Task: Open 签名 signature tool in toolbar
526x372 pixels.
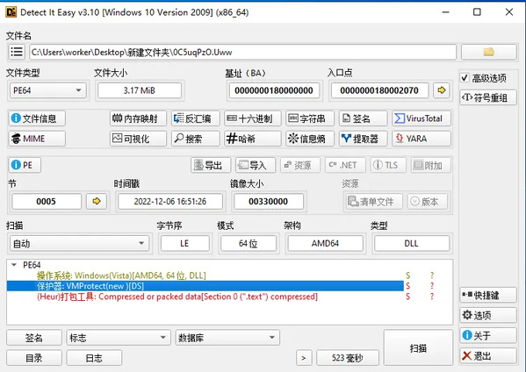Action: [x=364, y=118]
